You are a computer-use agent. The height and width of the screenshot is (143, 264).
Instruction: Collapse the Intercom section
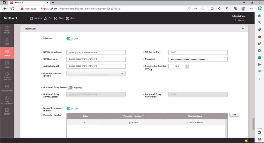[243, 28]
